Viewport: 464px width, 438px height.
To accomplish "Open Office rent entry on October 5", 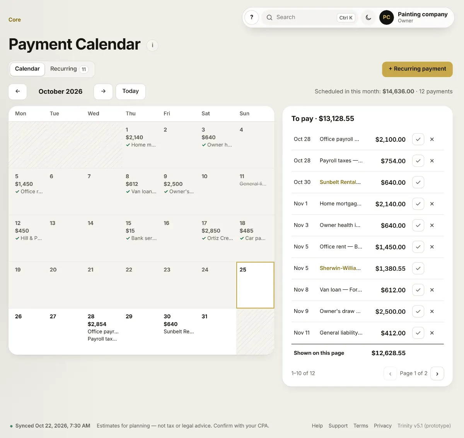I will click(29, 191).
